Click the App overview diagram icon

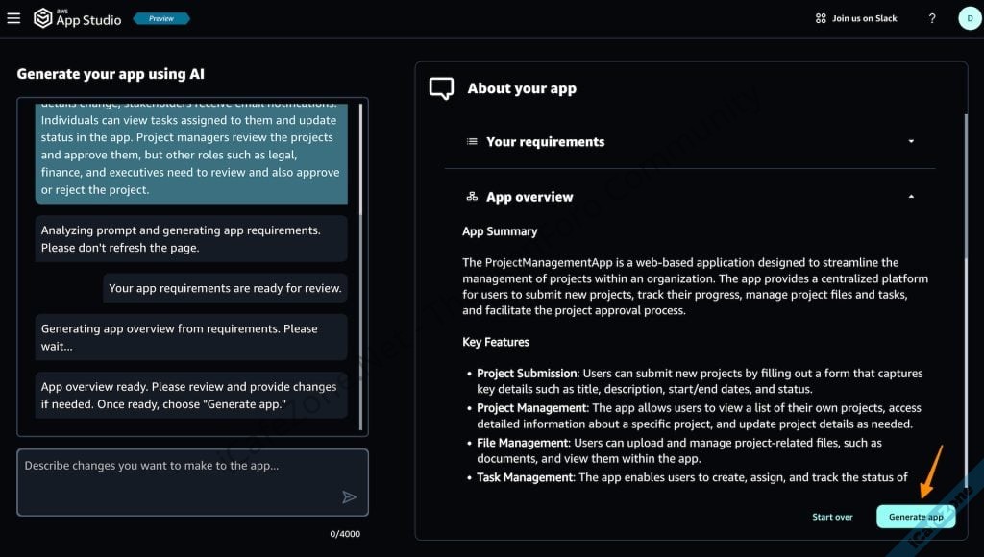[x=472, y=197]
